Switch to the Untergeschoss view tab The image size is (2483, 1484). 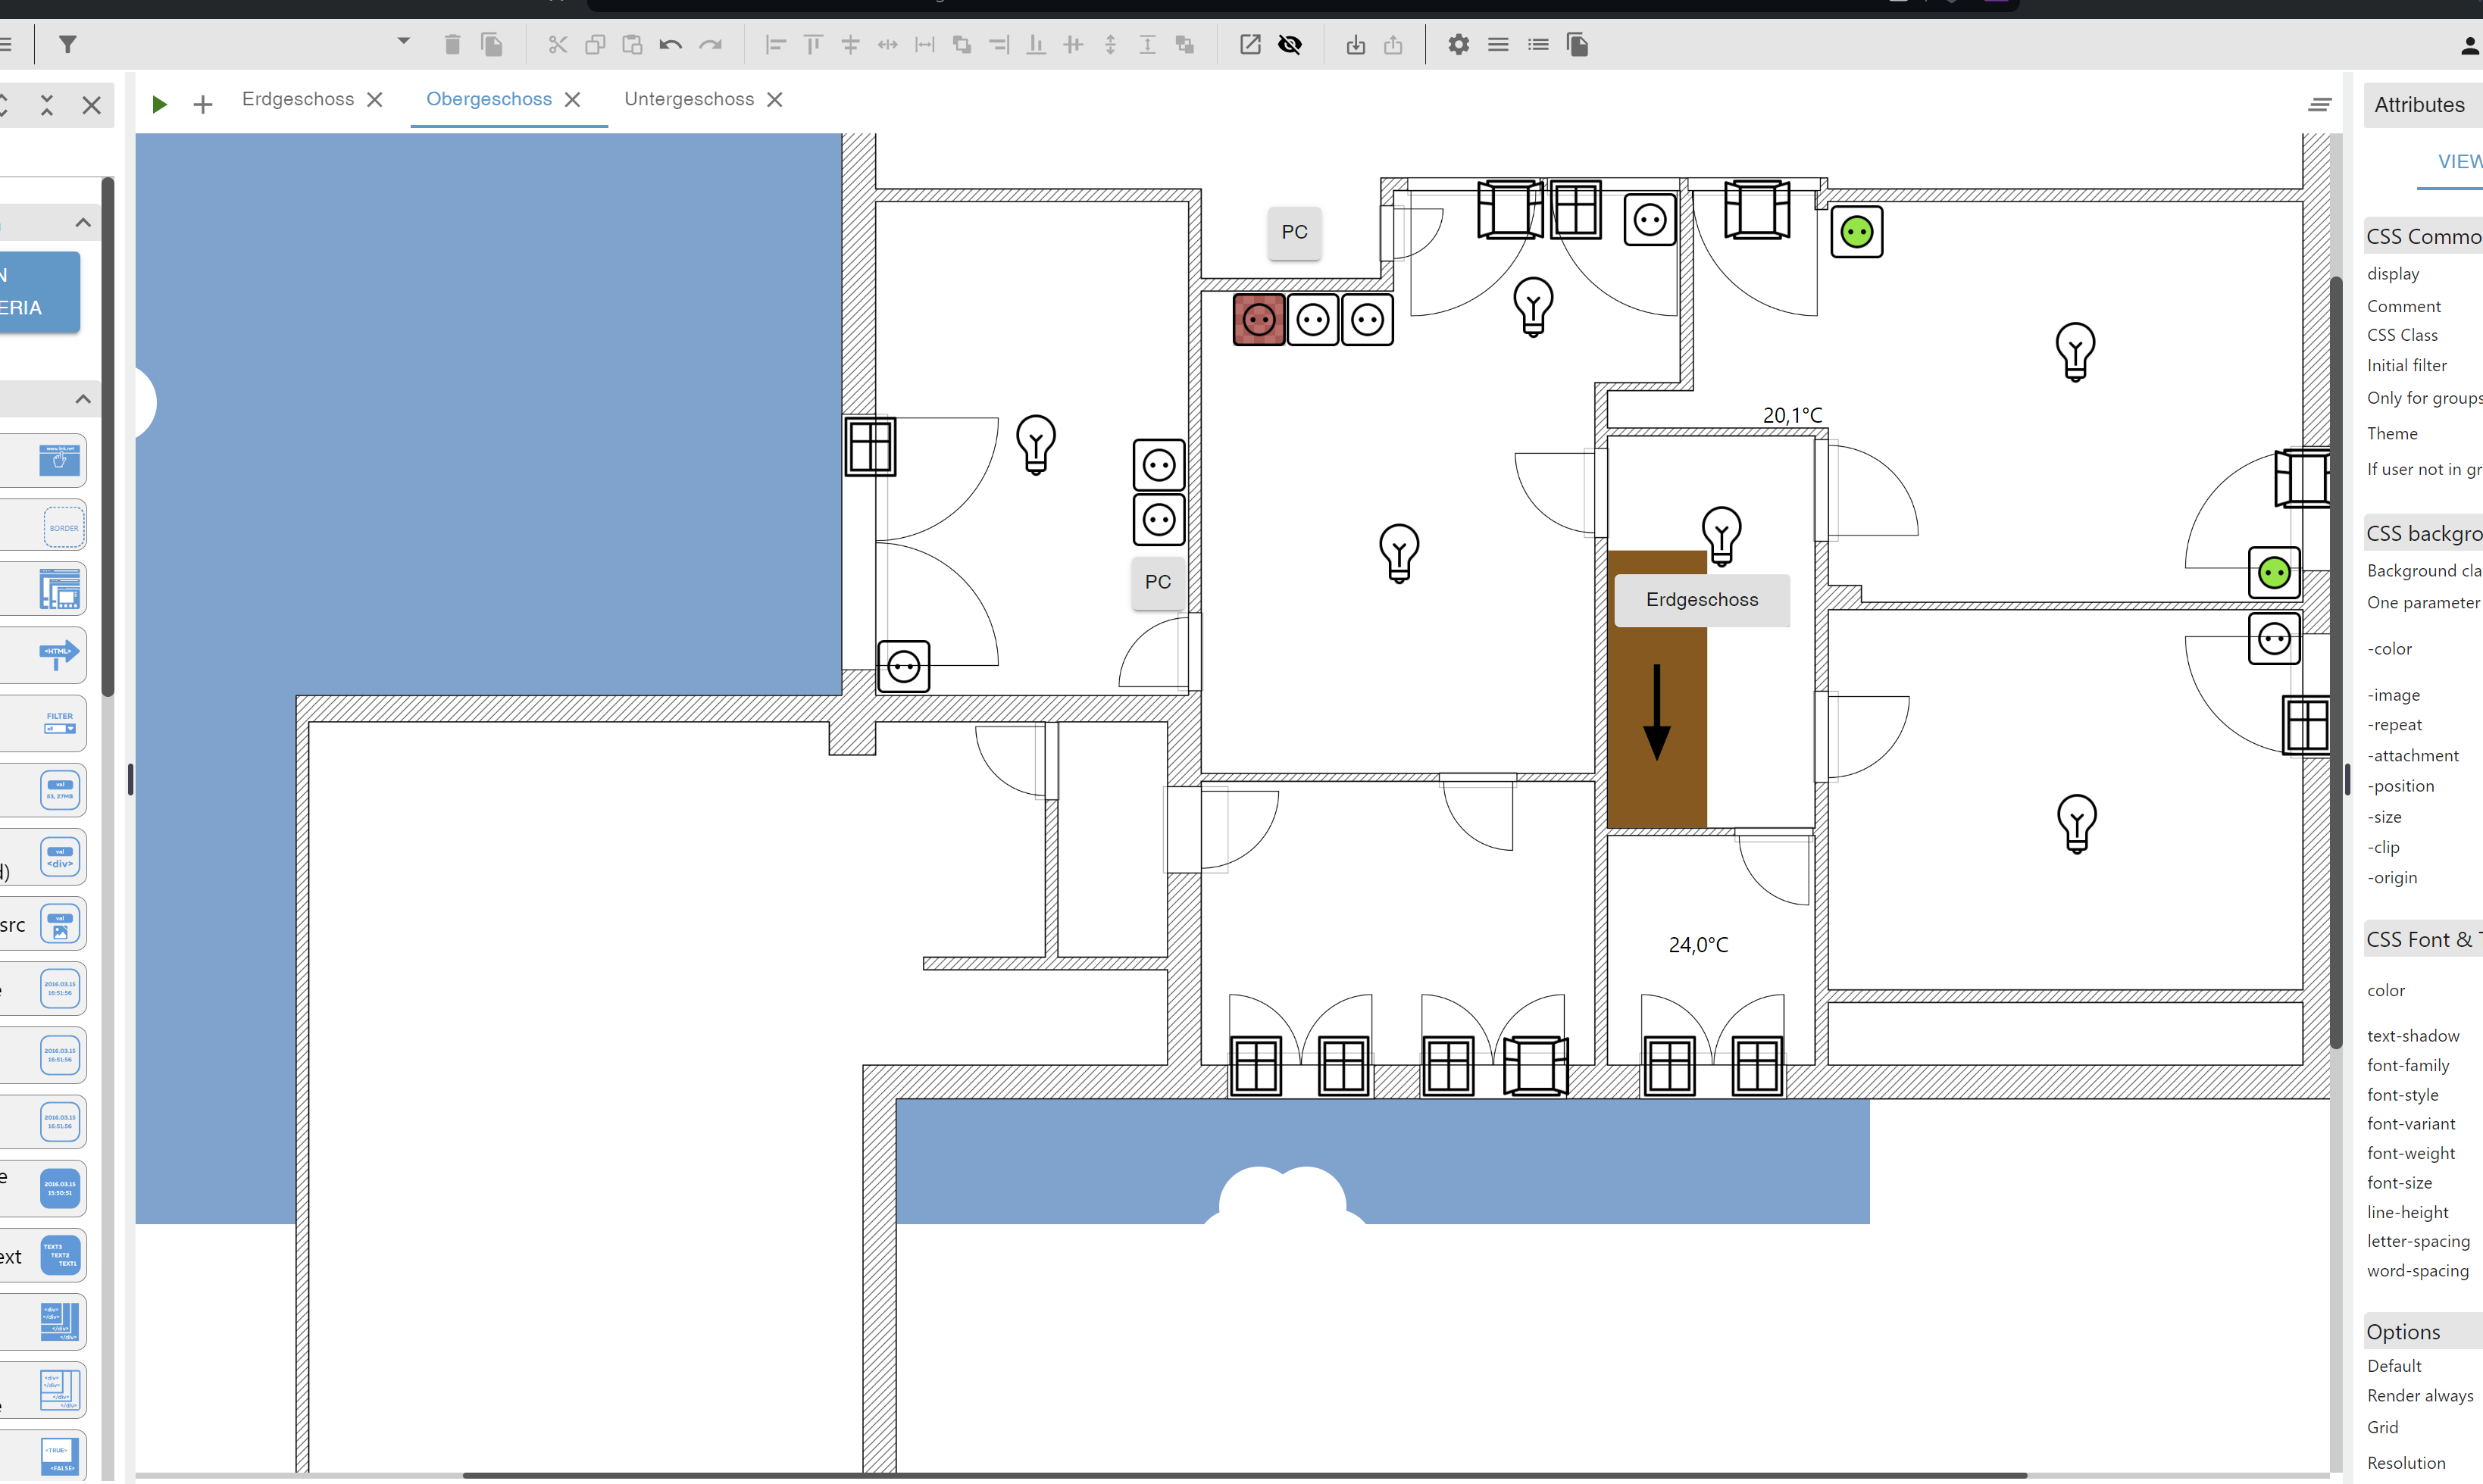tap(688, 99)
